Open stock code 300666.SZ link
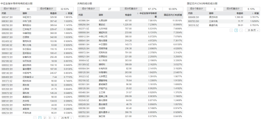The image size is (261, 119). coord(7,29)
